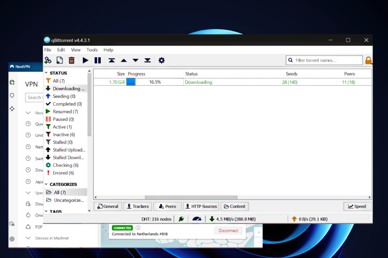Resume the torrent with the play icon
This screenshot has height=258, width=388.
pos(85,60)
